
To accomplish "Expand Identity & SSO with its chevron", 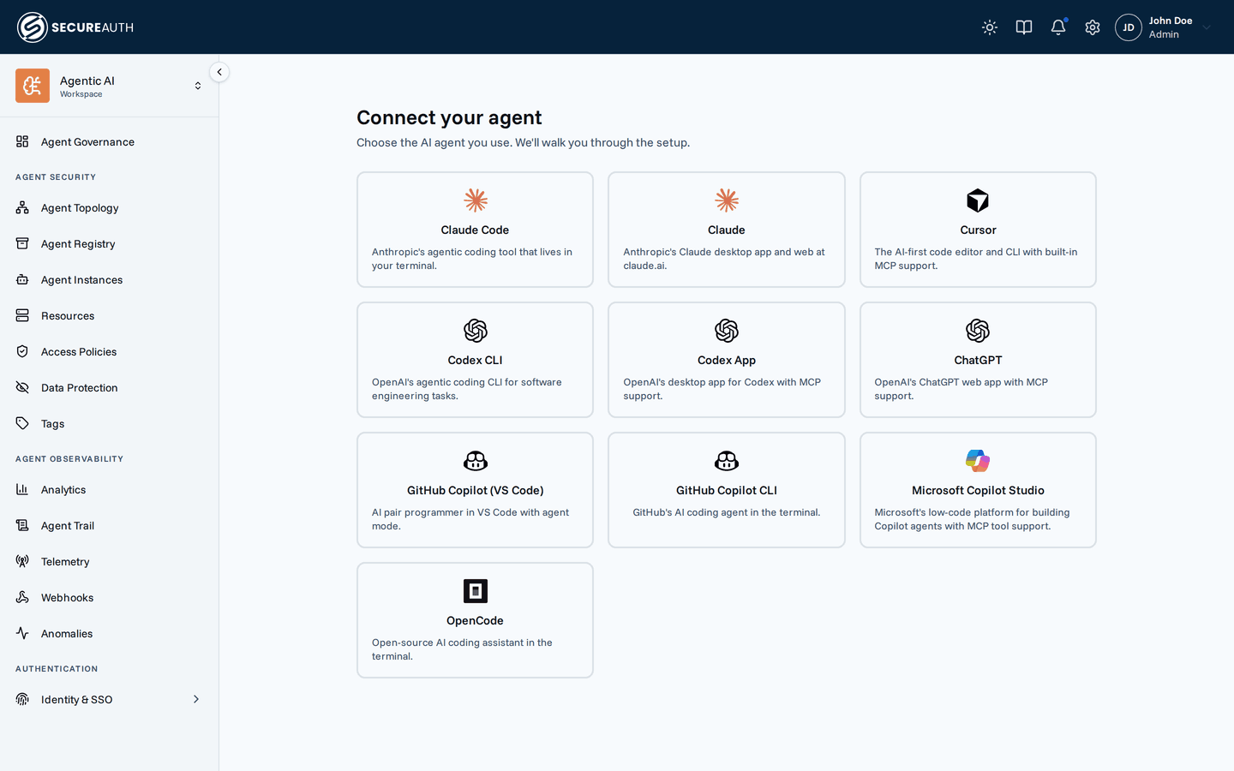I will [x=196, y=699].
